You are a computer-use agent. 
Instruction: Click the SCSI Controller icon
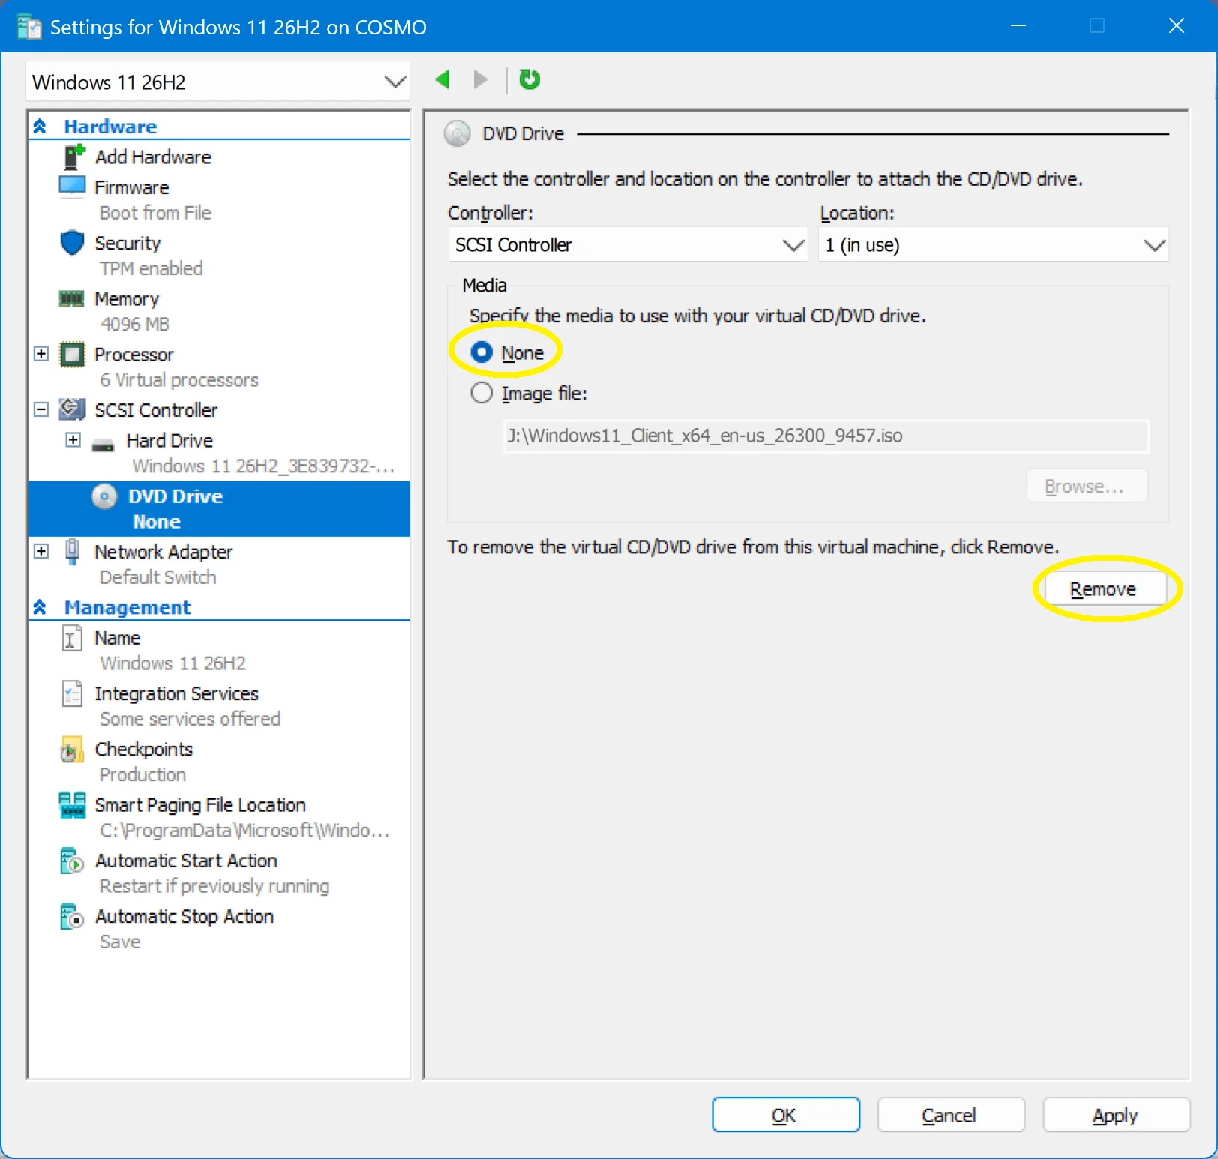[72, 409]
